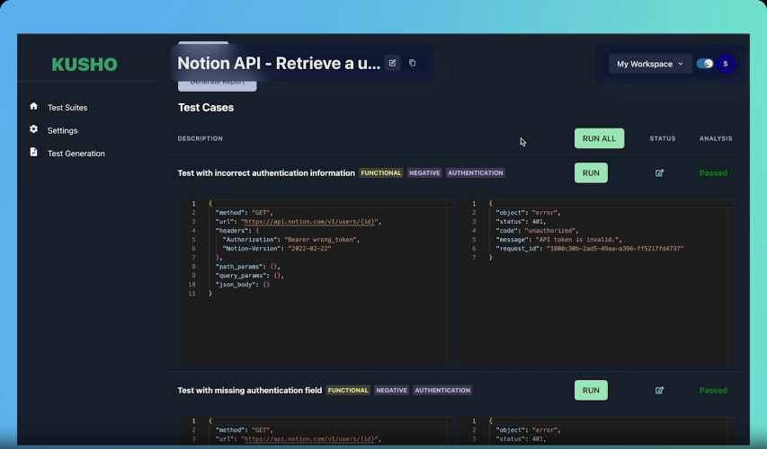Click the "query_params" line in first request
The width and height of the screenshot is (767, 449).
(x=249, y=276)
